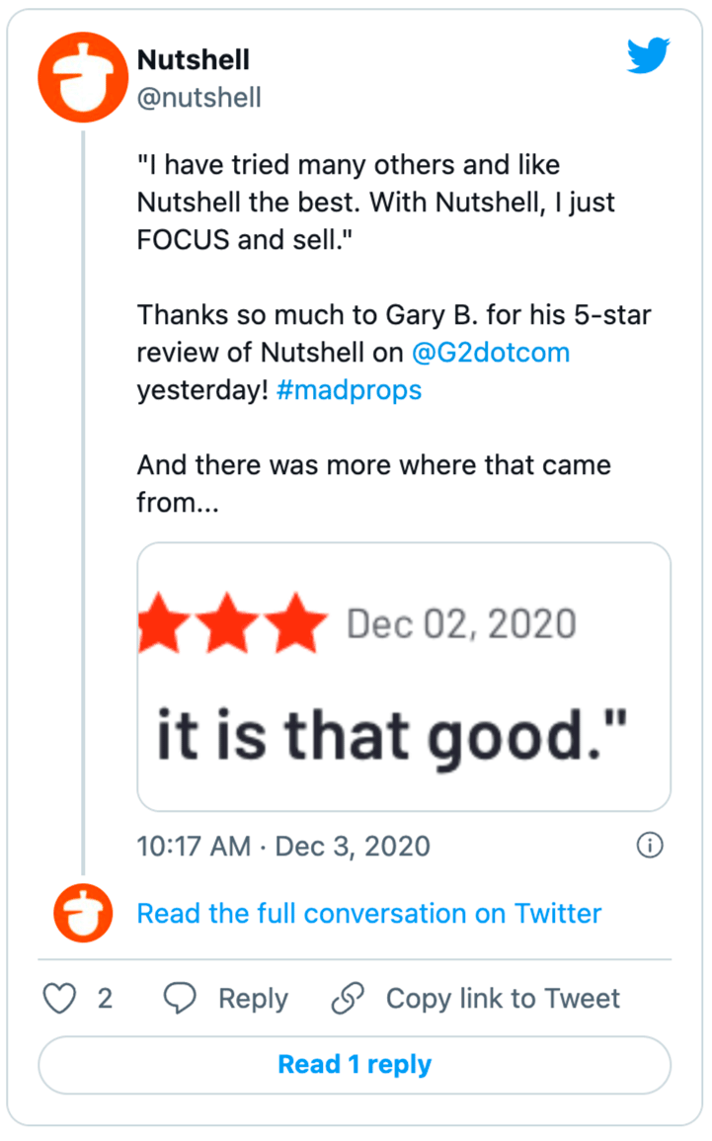Click the Copy link chain icon

348,999
